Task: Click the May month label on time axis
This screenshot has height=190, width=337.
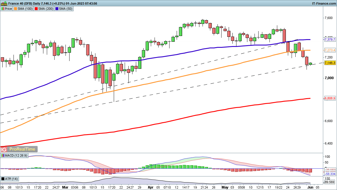Action: coord(225,187)
